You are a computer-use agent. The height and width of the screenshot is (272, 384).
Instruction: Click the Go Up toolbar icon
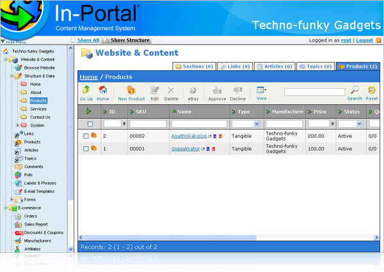(x=86, y=90)
